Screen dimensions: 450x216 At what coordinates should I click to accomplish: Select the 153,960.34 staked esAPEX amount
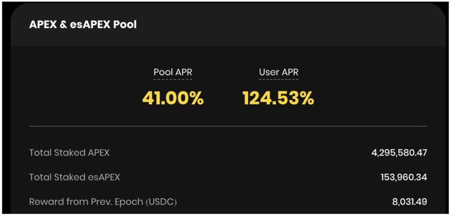pos(404,177)
